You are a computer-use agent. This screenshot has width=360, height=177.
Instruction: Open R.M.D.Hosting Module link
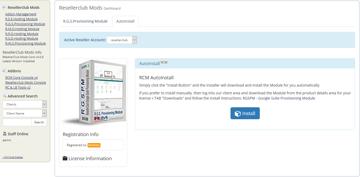pyautogui.click(x=22, y=29)
